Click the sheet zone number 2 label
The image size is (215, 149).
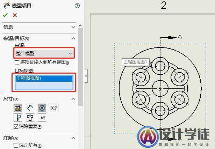click(164, 6)
